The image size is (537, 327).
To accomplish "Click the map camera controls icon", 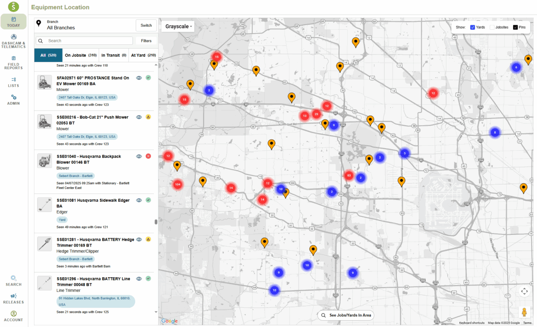I will 524,291.
